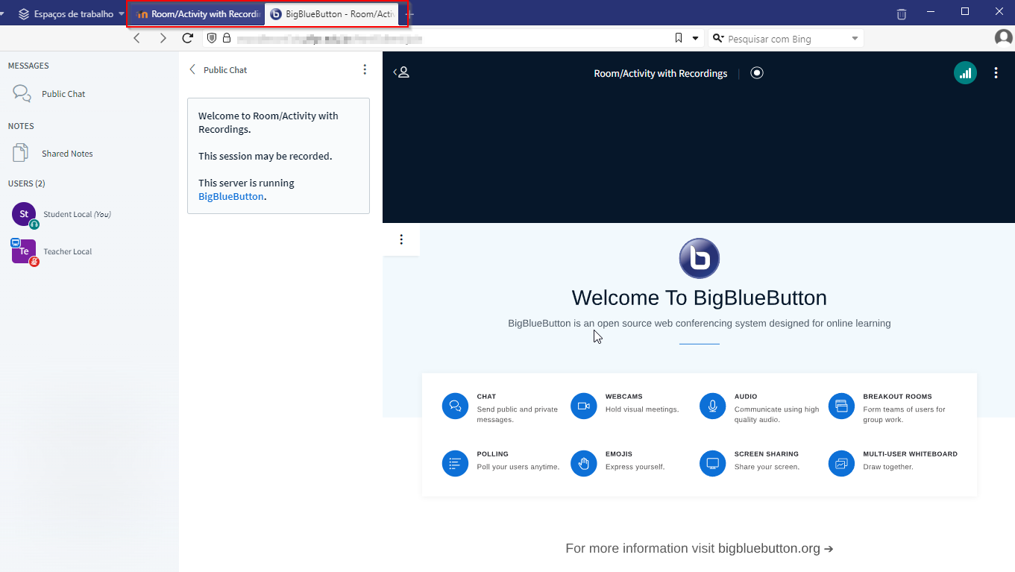Click the Room/Activity with Recordings meeting title

(x=661, y=73)
